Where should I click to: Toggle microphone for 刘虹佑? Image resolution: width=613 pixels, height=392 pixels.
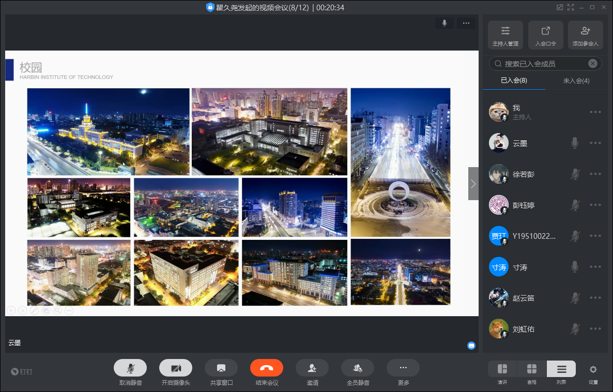[x=575, y=329]
